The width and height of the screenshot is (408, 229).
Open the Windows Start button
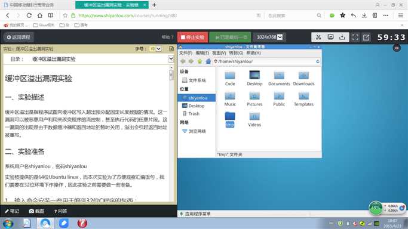point(8,223)
